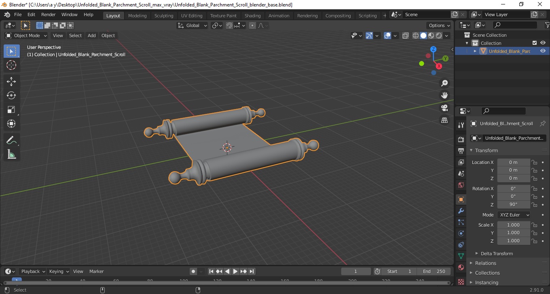
Task: Open the Render menu
Action: click(49, 15)
